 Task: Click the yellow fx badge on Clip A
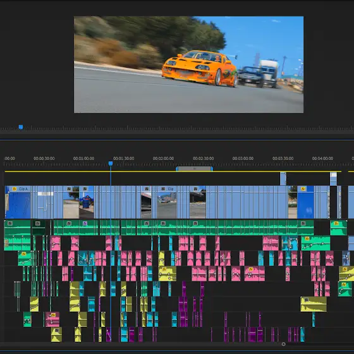pyautogui.click(x=15, y=189)
